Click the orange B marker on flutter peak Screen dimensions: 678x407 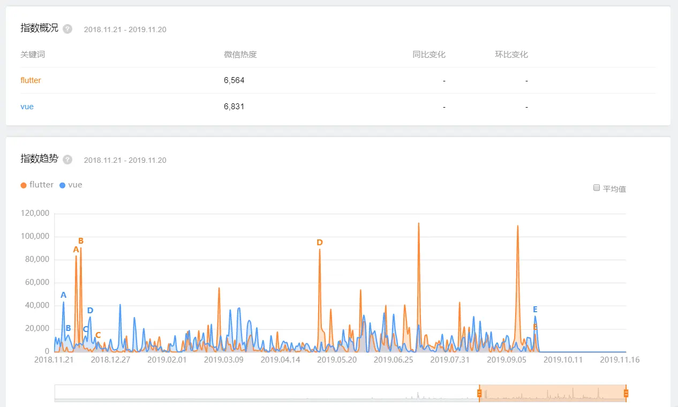[81, 241]
